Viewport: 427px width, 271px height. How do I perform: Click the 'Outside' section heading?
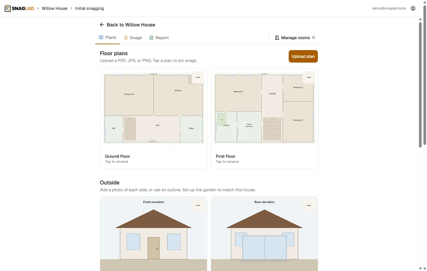[110, 183]
